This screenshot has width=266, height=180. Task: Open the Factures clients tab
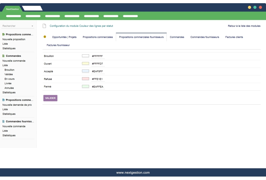[x=234, y=37]
